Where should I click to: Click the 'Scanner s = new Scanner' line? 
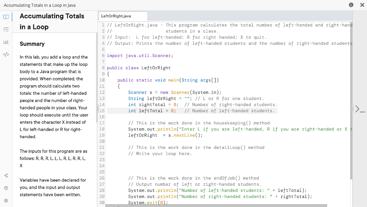tap(175, 93)
